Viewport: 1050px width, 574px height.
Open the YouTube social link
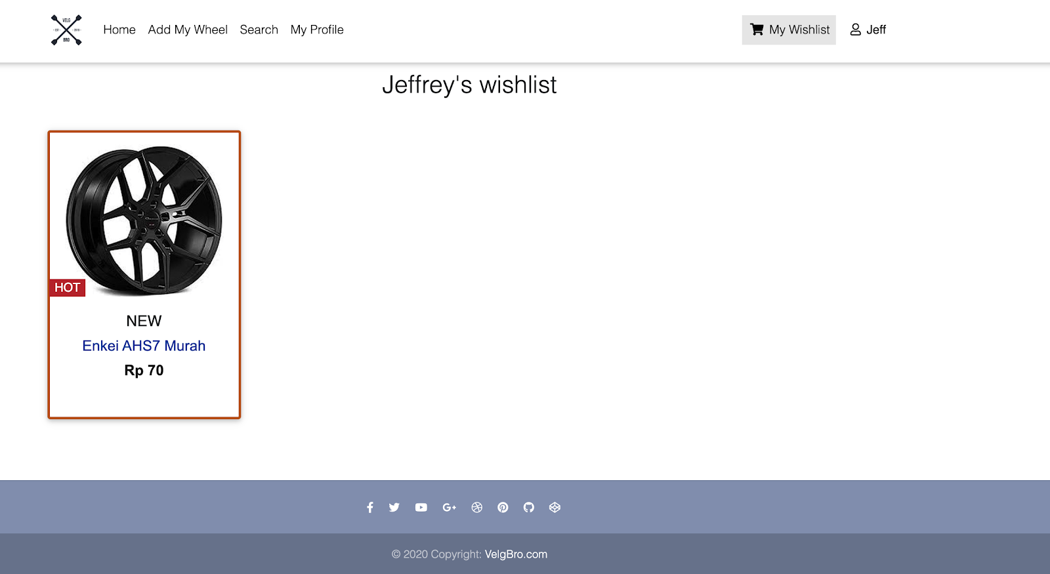pyautogui.click(x=421, y=507)
